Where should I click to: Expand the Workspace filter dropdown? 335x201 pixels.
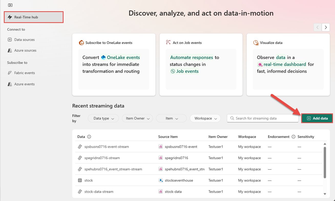[205, 118]
